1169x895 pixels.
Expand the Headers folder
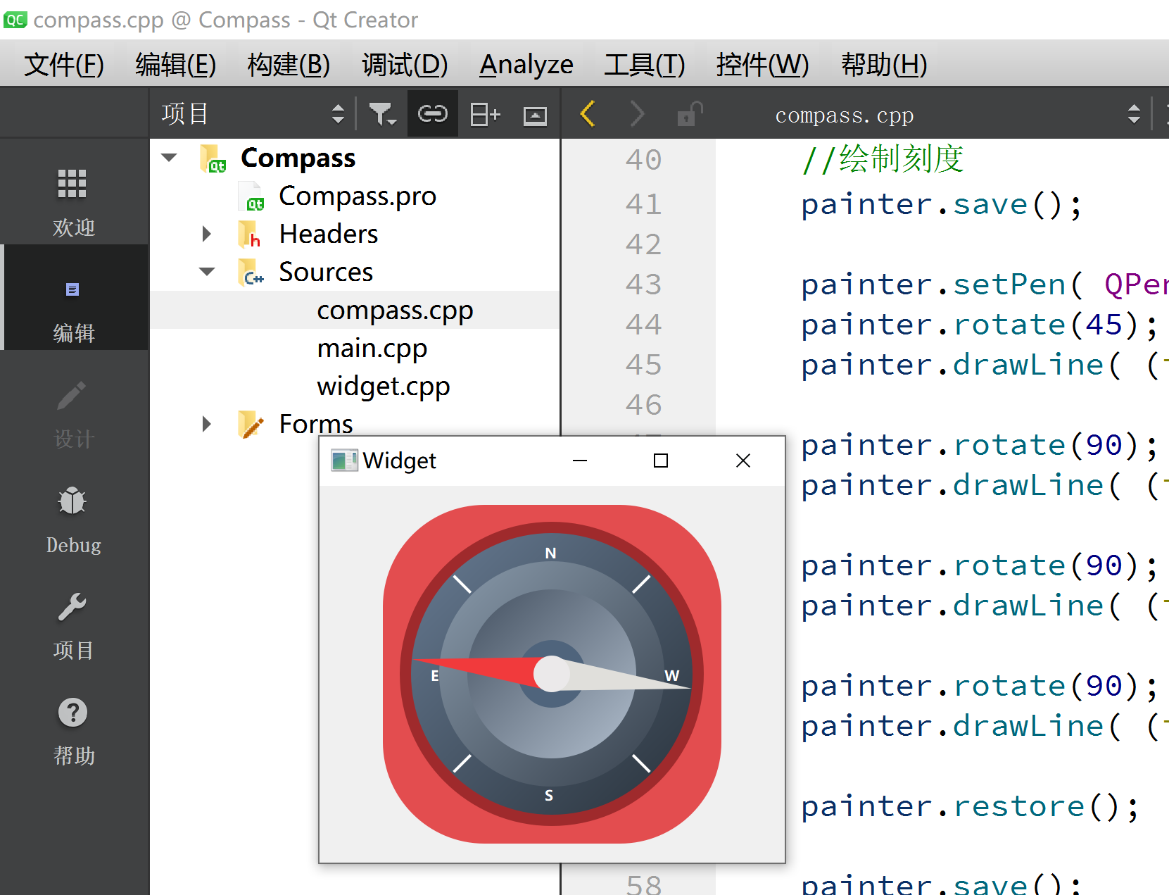(x=206, y=234)
